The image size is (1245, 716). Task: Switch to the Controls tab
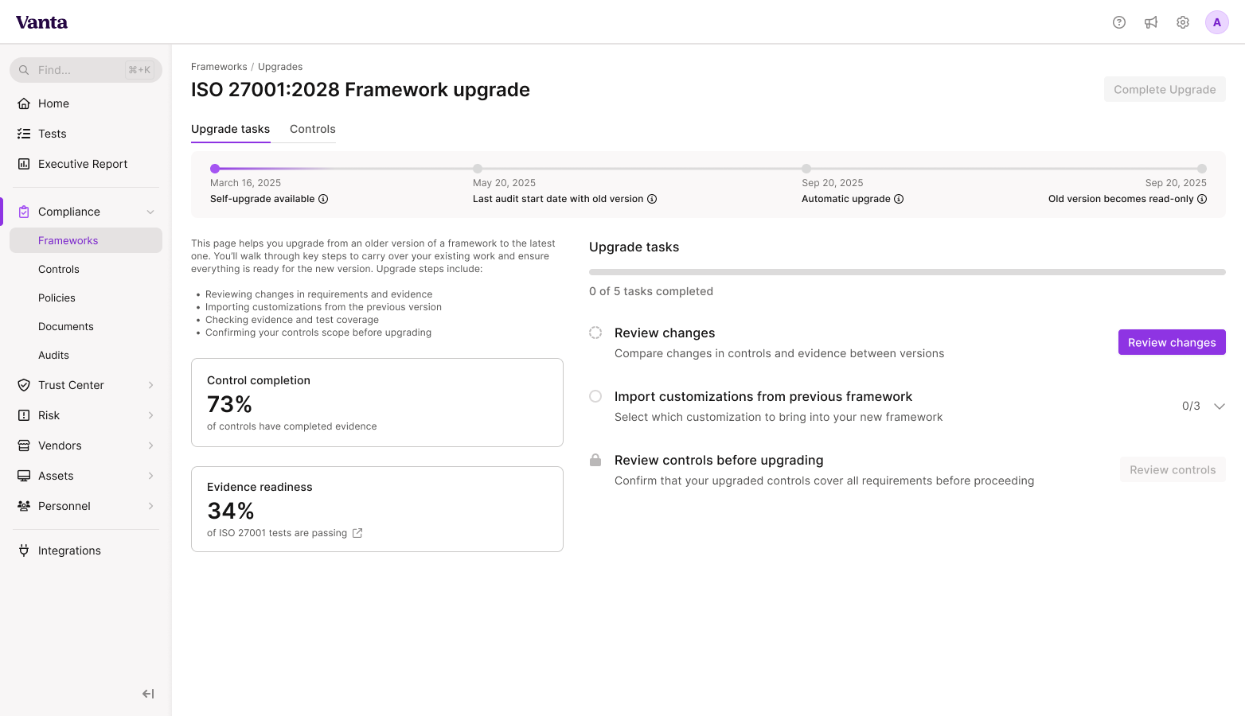tap(313, 129)
